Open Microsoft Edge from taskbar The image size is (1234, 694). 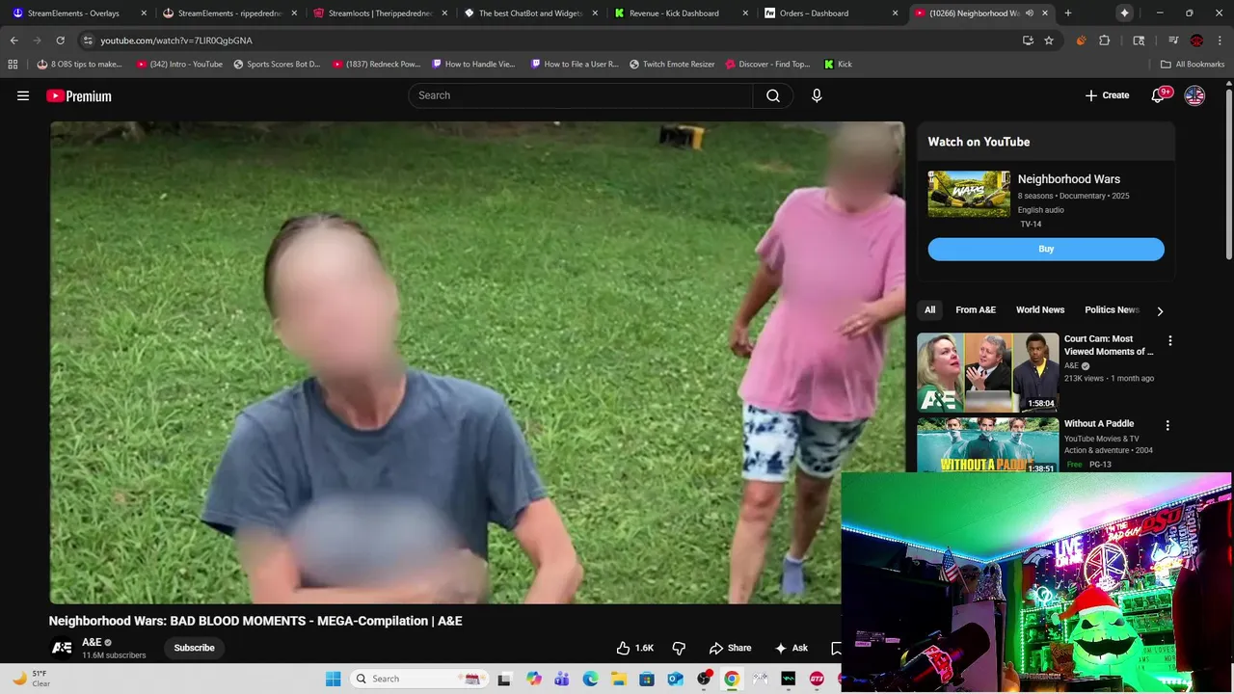click(x=590, y=679)
